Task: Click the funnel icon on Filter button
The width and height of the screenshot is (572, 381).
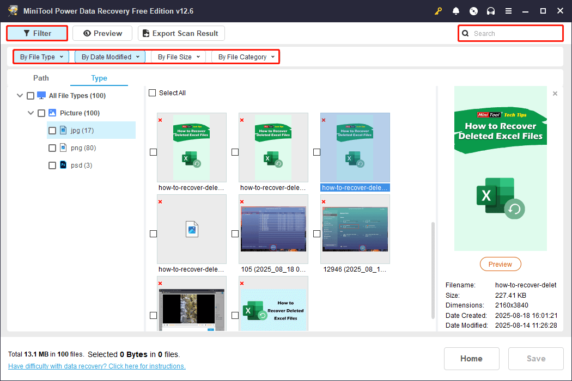Action: click(x=27, y=34)
